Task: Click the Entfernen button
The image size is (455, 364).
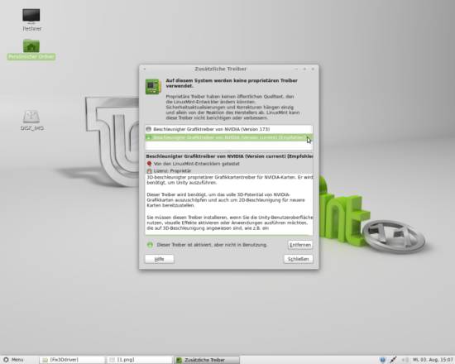Action: click(x=300, y=245)
